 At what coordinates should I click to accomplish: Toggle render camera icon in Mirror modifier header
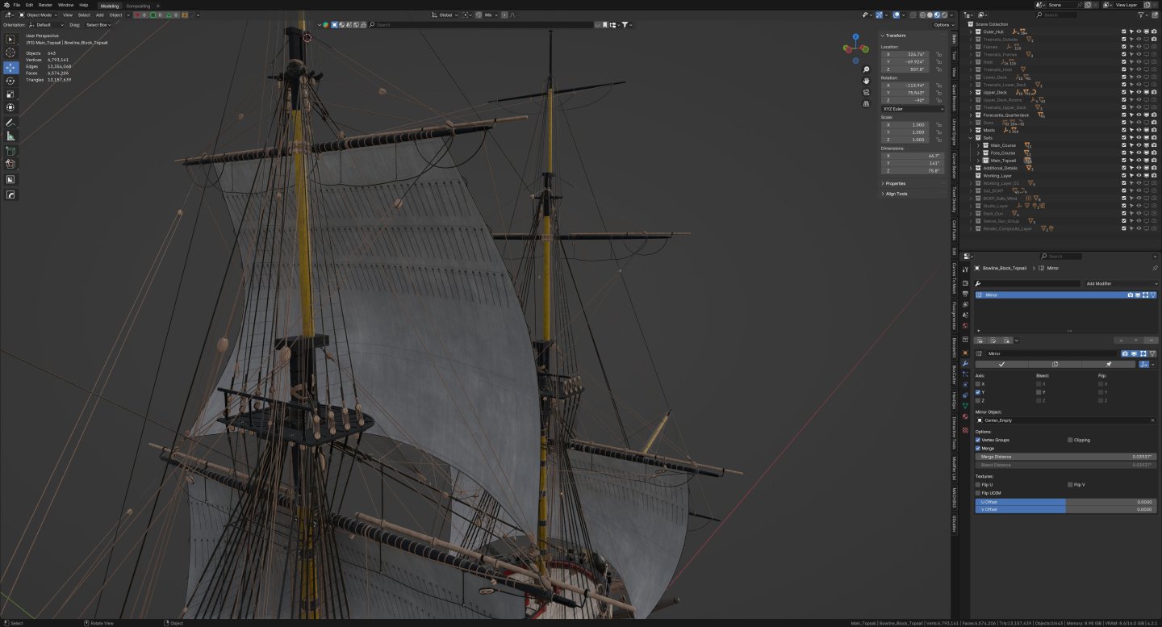click(1126, 353)
